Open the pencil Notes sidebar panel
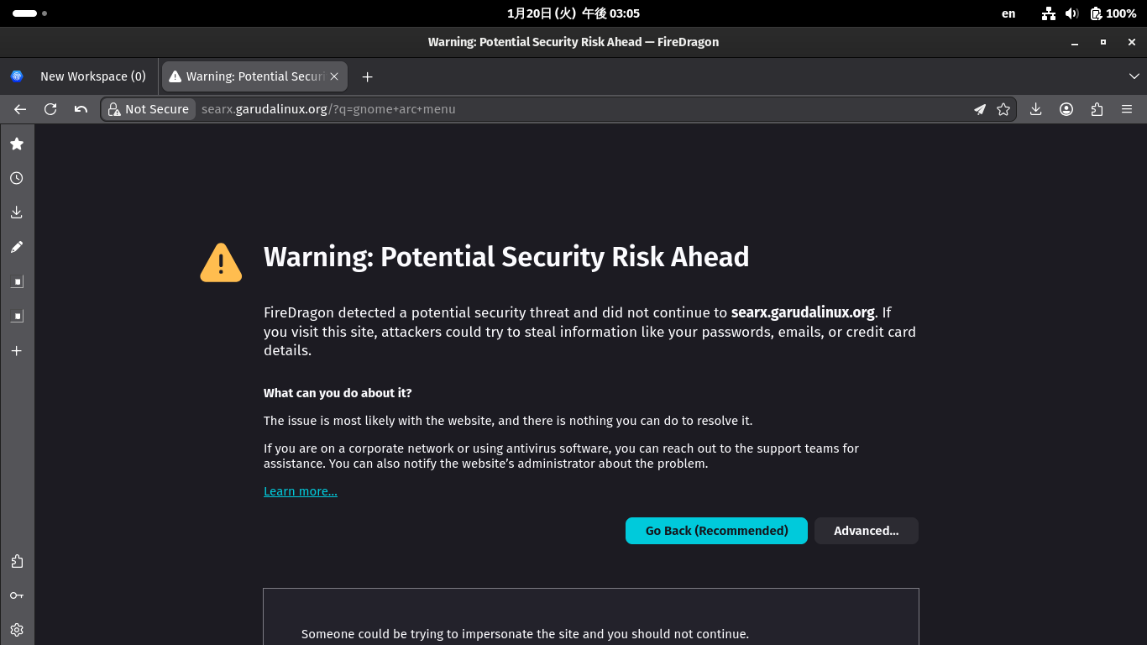 [x=17, y=247]
